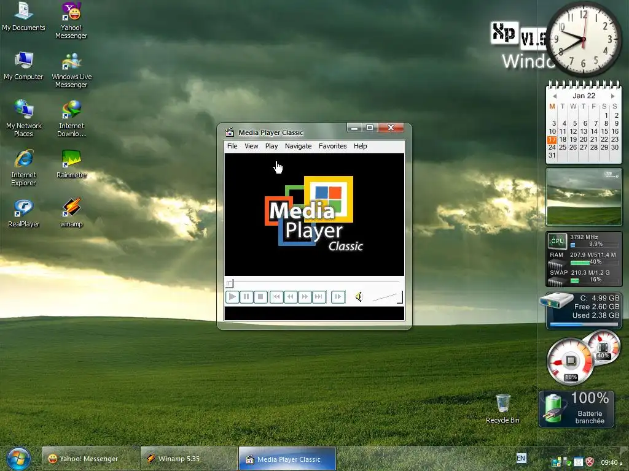Open the Navigate menu
The image size is (629, 471).
pyautogui.click(x=298, y=146)
